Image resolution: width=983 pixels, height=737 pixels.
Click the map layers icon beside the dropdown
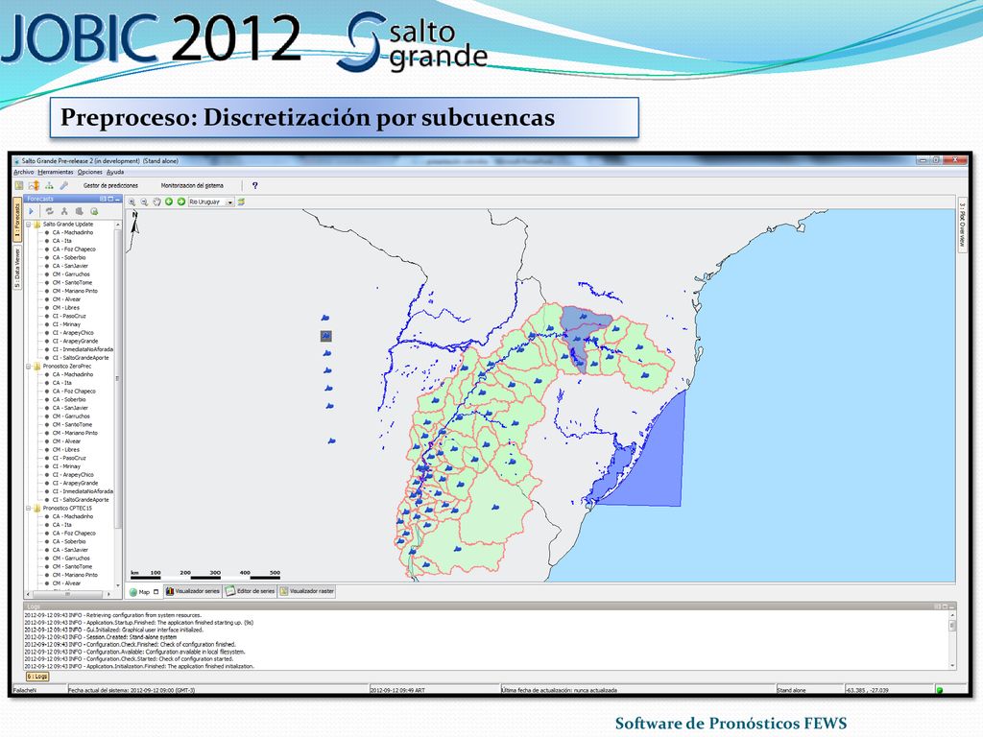point(241,202)
